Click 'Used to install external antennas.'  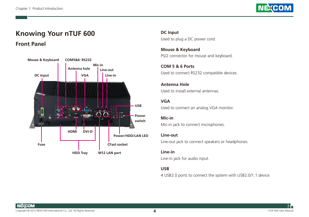point(190,91)
